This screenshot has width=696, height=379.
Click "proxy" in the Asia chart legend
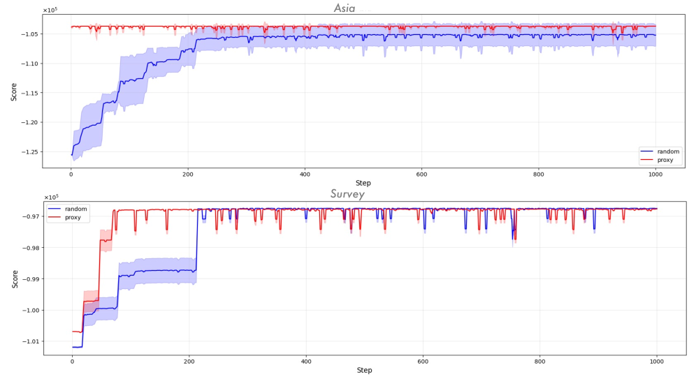pos(665,160)
